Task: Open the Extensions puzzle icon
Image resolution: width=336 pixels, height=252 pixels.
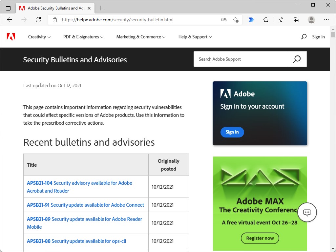Action: tap(266, 20)
